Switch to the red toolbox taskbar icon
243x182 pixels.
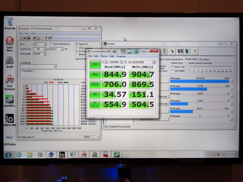click(106, 154)
